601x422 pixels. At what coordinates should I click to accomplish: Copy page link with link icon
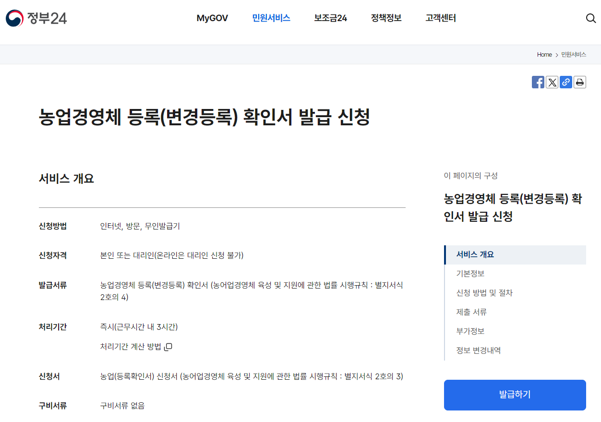click(x=566, y=82)
